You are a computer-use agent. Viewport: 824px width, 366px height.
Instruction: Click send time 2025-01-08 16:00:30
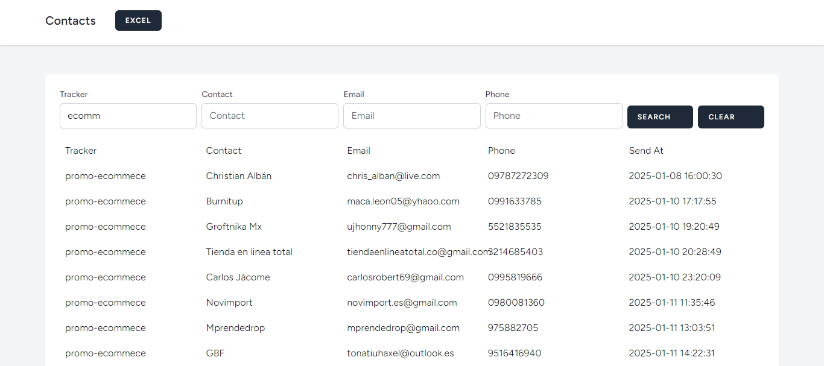(x=676, y=176)
